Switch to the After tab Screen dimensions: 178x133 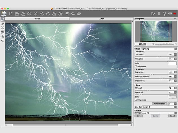tap(101, 19)
